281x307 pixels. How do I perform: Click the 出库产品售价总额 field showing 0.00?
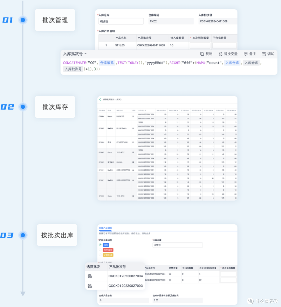(x=177, y=300)
